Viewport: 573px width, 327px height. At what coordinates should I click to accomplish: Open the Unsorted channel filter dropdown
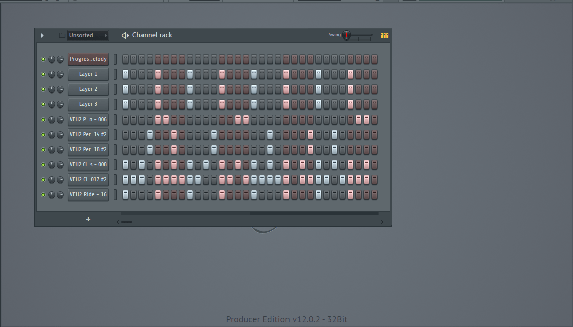[88, 35]
